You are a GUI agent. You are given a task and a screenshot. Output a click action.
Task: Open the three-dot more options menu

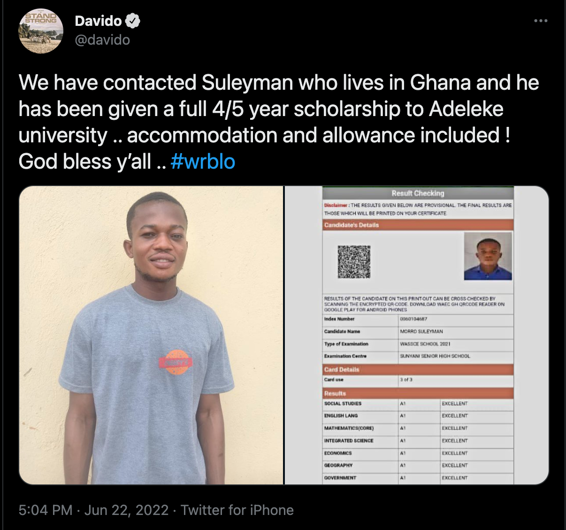tap(541, 21)
